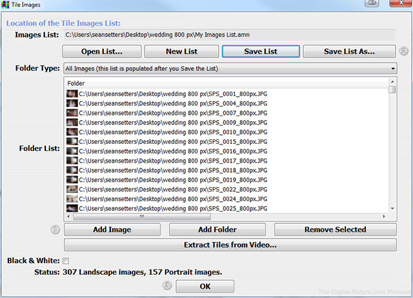This screenshot has height=298, width=413.
Task: Click the Folder column header
Action: tap(227, 83)
